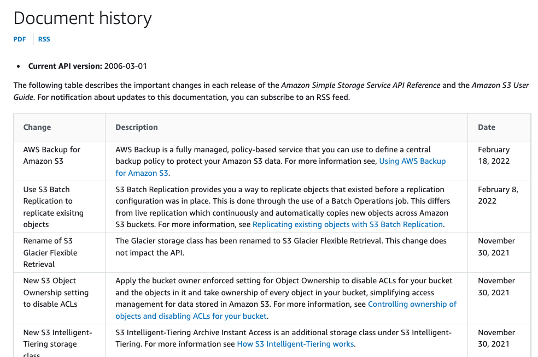Viewport: 538px width, 357px height.
Task: Click the Change column header
Action: pos(37,127)
